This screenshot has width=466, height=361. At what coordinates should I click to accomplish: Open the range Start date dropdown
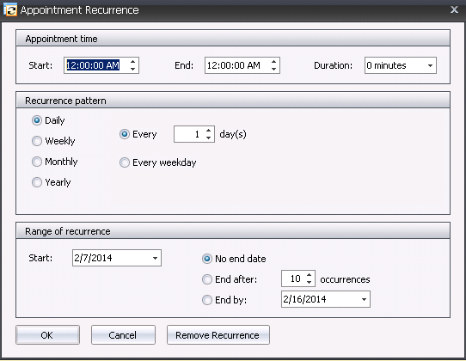155,258
